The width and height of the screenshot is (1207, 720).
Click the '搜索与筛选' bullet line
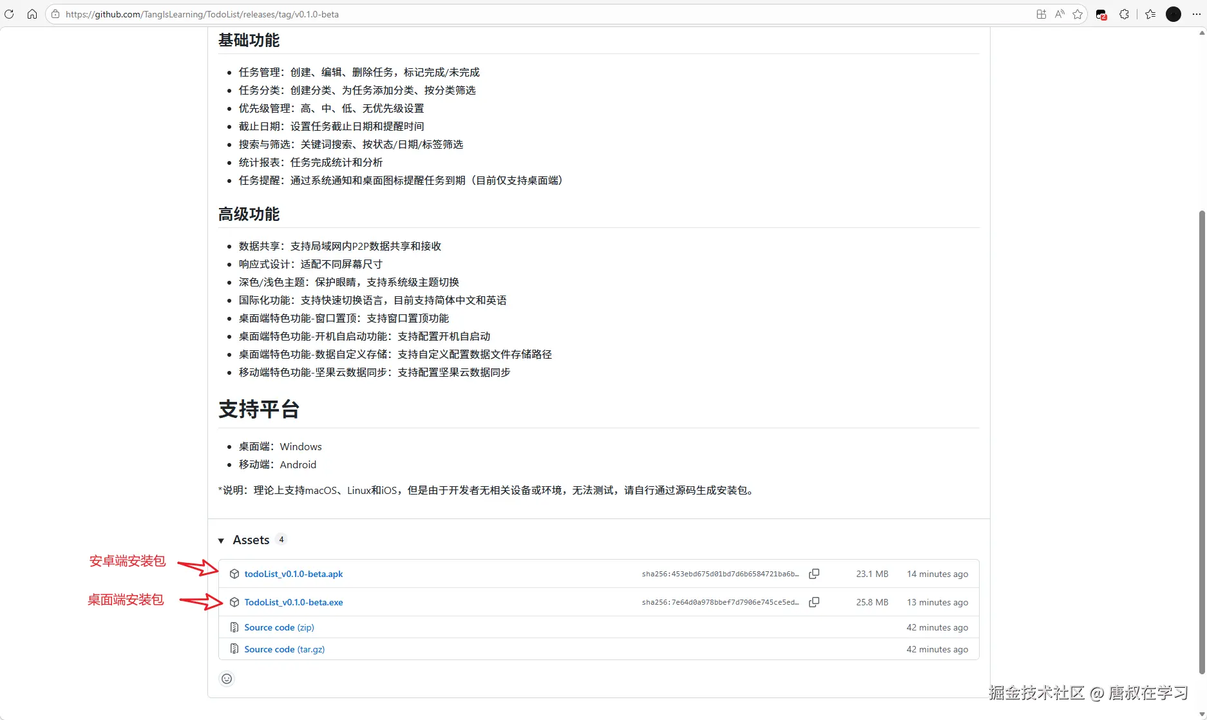click(x=350, y=144)
